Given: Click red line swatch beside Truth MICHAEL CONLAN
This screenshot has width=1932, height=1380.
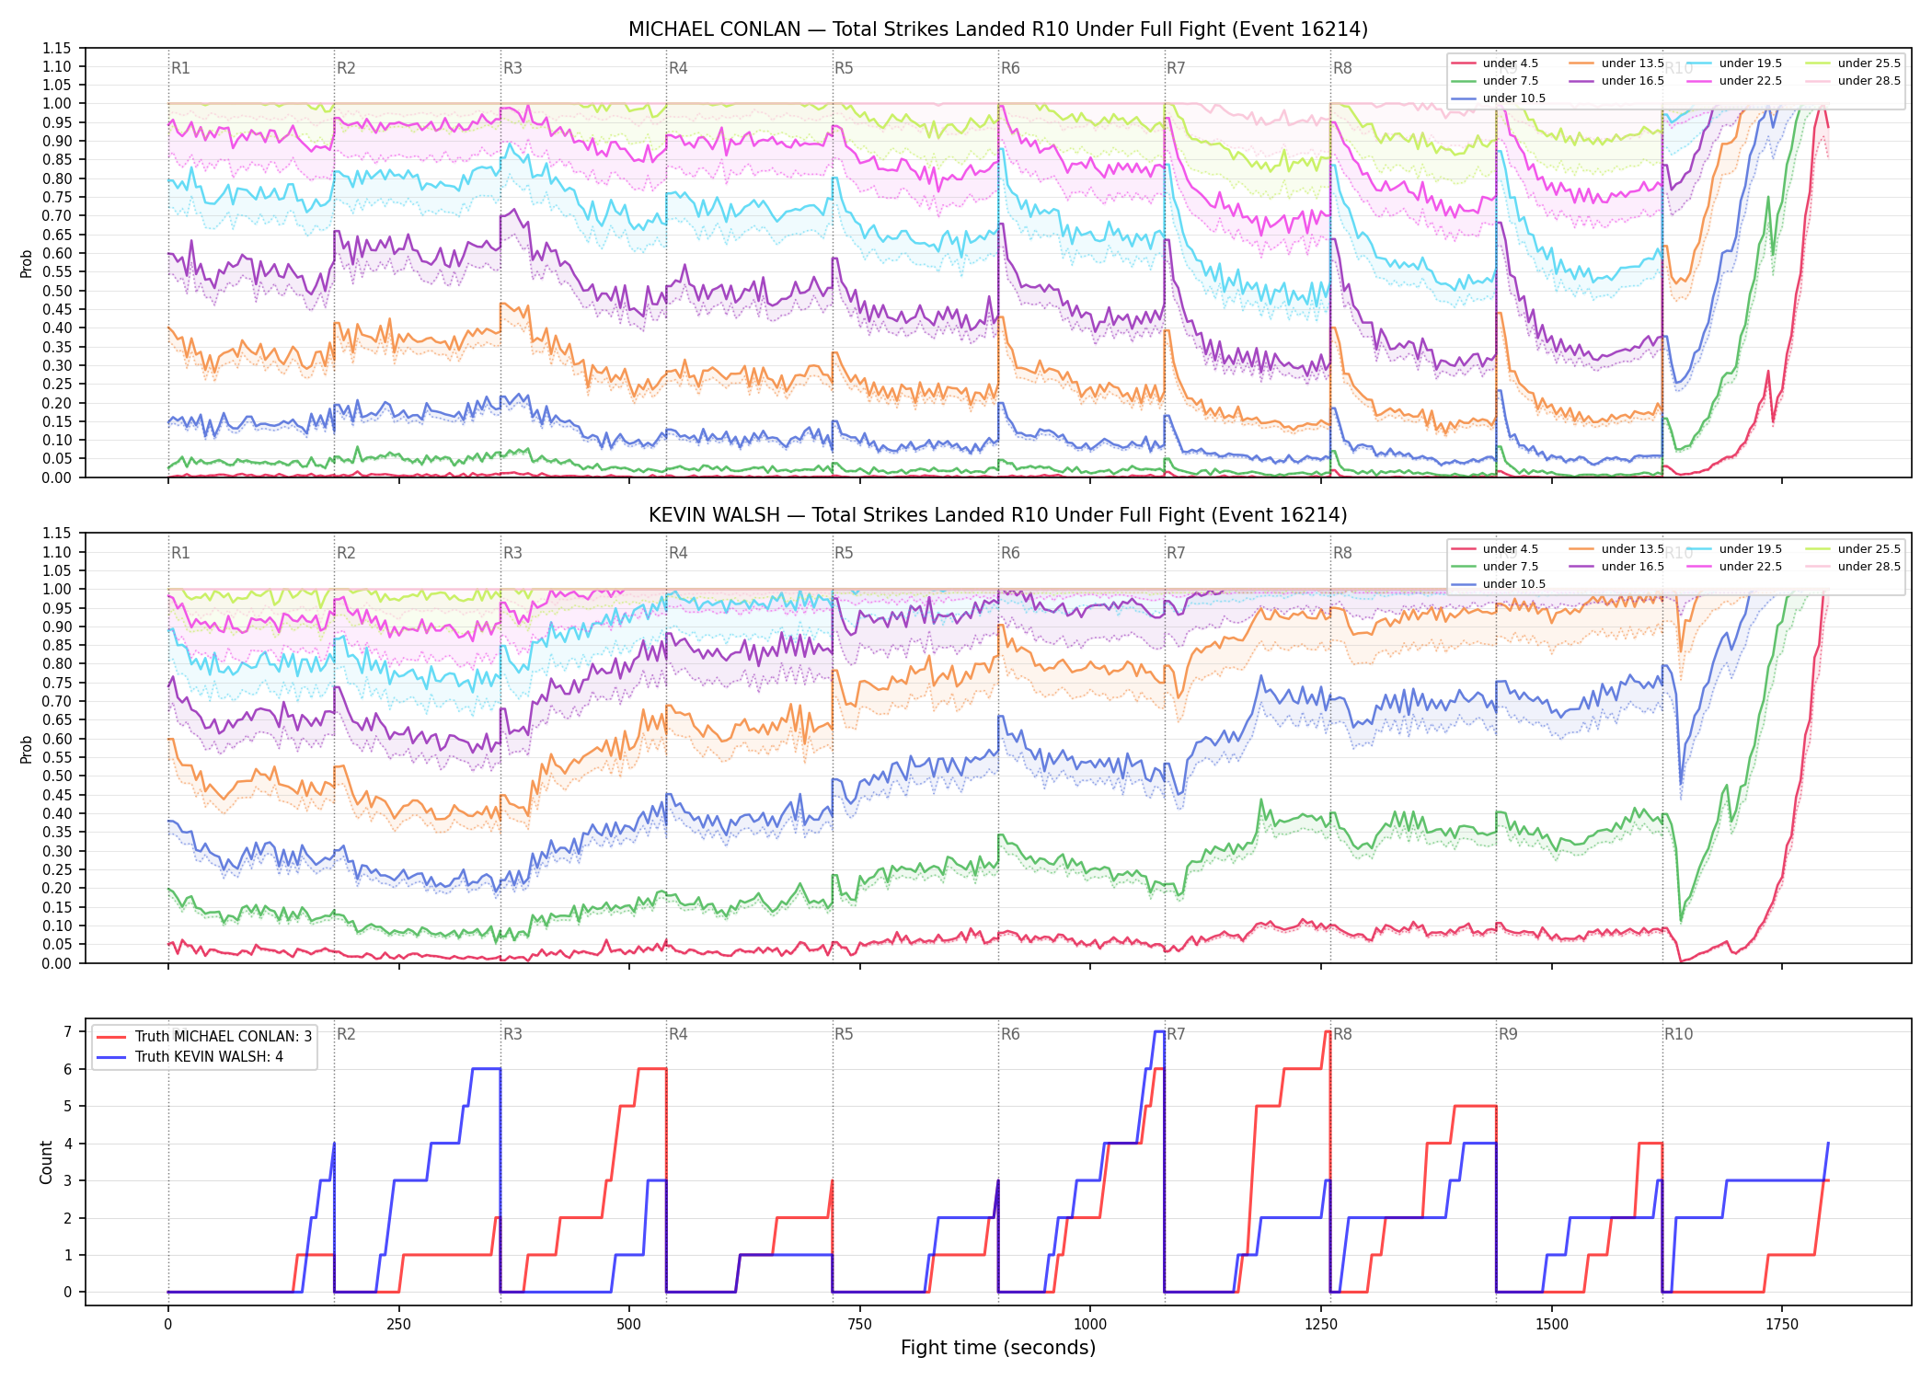Looking at the screenshot, I should pyautogui.click(x=111, y=1037).
